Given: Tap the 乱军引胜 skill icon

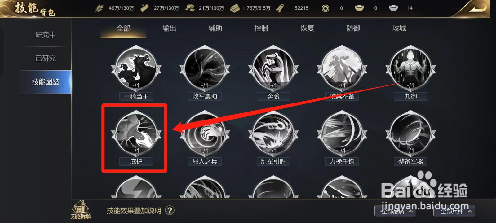Looking at the screenshot, I should [x=273, y=134].
